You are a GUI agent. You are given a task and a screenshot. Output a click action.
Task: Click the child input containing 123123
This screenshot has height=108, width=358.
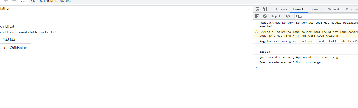[x=126, y=39]
